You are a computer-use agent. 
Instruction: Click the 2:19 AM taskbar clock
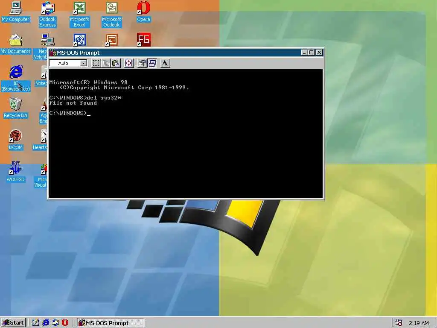(x=419, y=323)
